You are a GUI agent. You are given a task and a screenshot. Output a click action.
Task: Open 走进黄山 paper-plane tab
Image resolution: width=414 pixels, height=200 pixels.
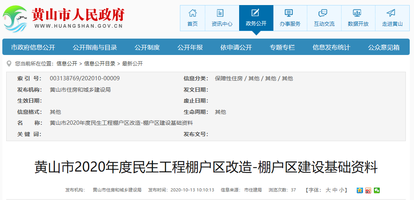(x=392, y=18)
